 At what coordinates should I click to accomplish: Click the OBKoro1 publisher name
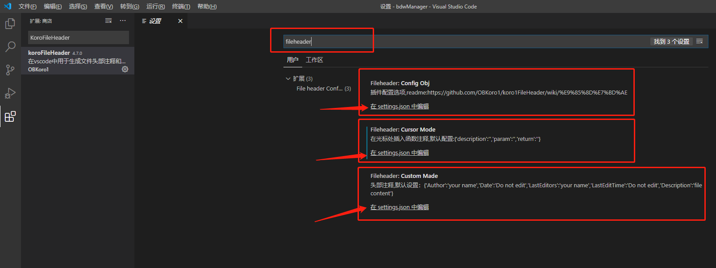coord(38,70)
